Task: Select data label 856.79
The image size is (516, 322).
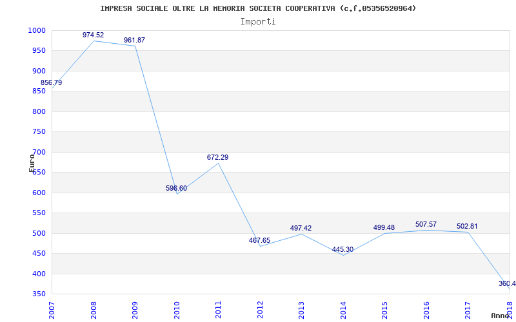Action: (x=52, y=83)
